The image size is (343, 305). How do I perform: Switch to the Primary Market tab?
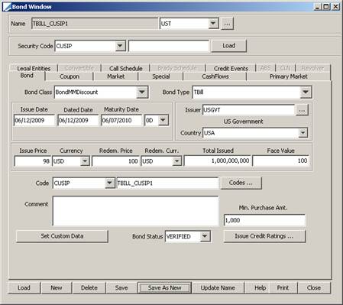289,76
